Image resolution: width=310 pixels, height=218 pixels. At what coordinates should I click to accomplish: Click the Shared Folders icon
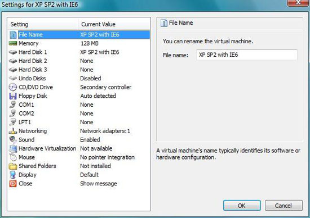(x=13, y=166)
